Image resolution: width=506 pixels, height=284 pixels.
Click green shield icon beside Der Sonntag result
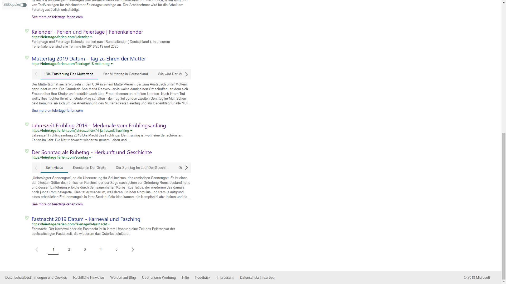[x=27, y=151]
